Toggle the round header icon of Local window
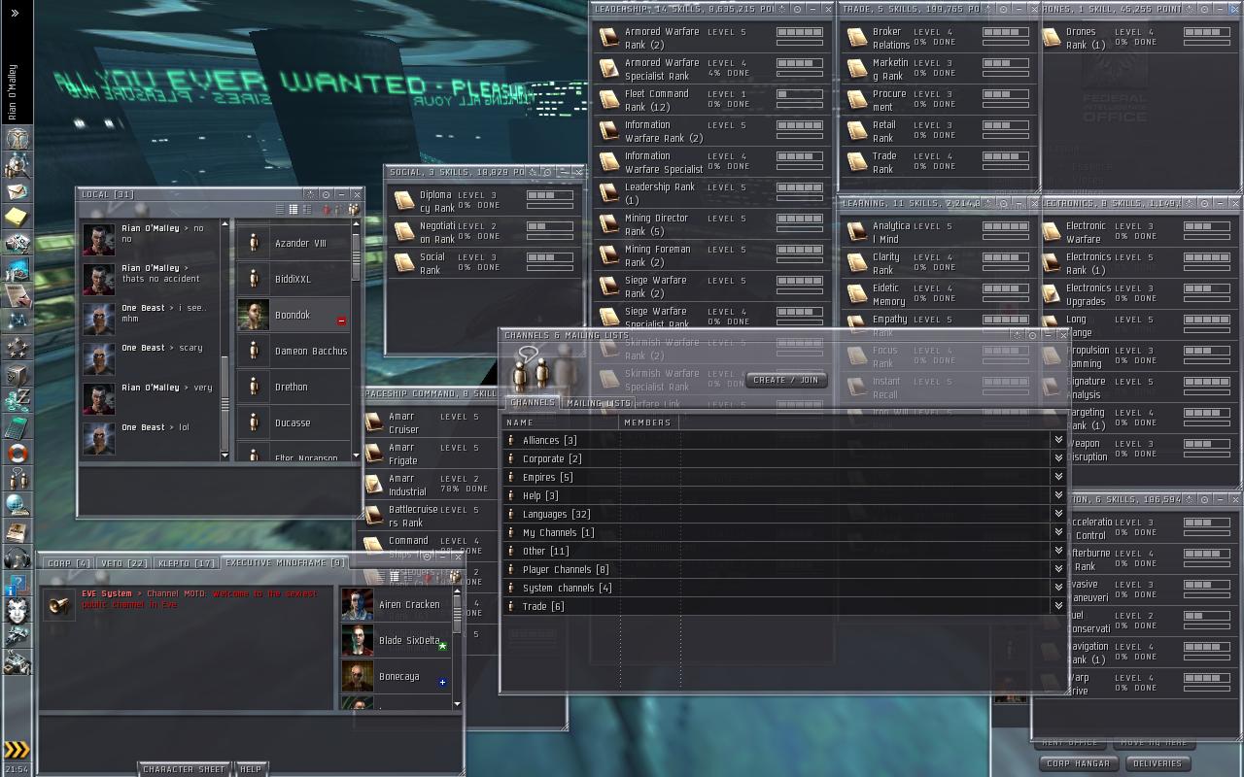1244x777 pixels. coord(327,194)
